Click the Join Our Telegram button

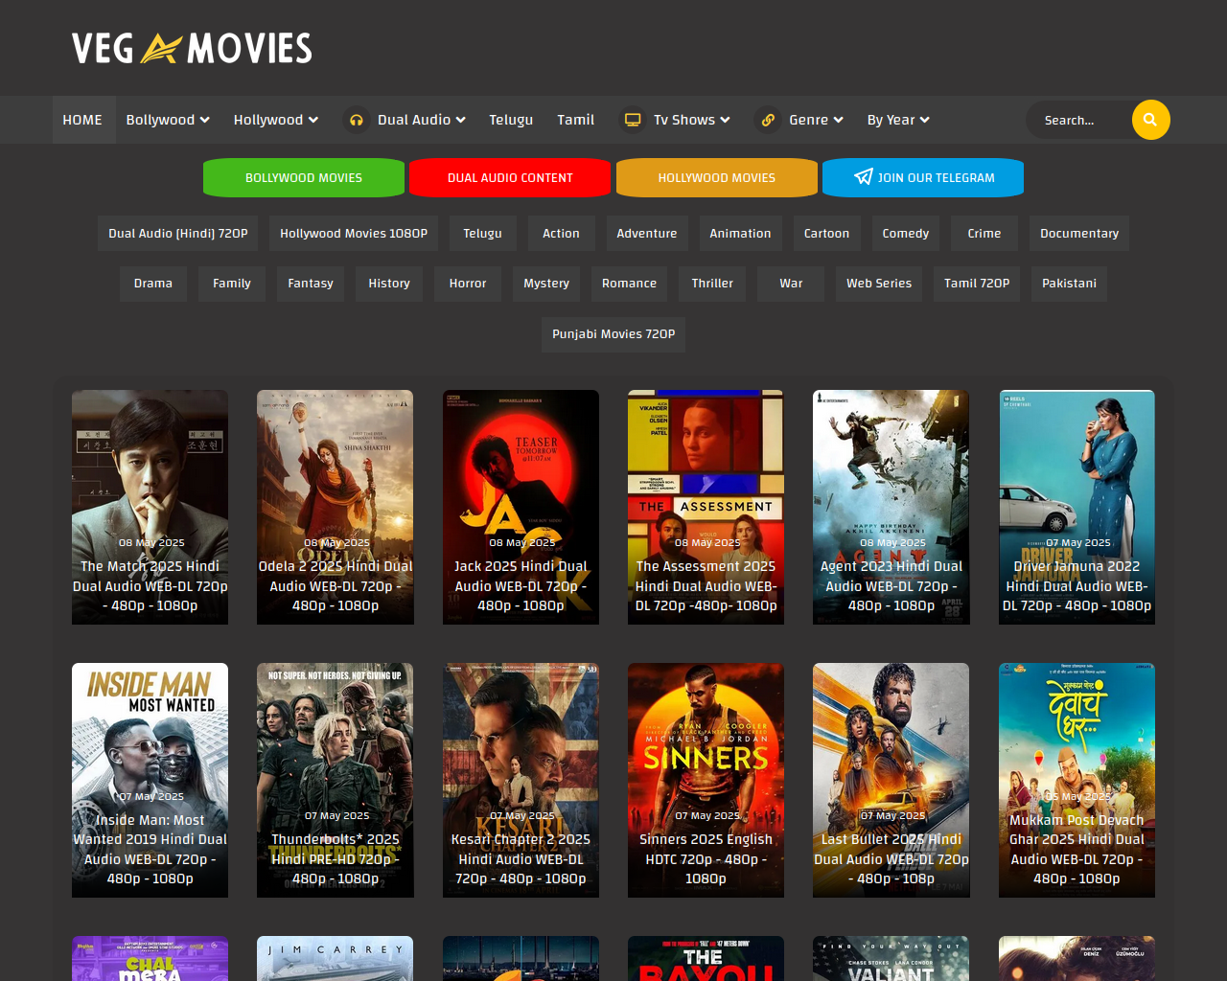(923, 177)
